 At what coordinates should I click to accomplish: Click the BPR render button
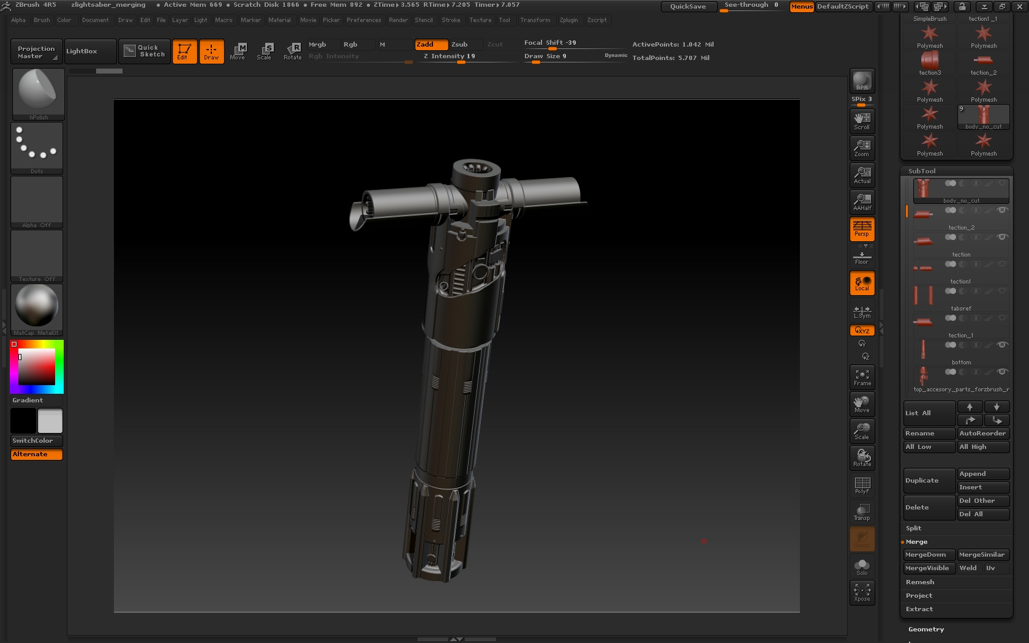point(862,81)
